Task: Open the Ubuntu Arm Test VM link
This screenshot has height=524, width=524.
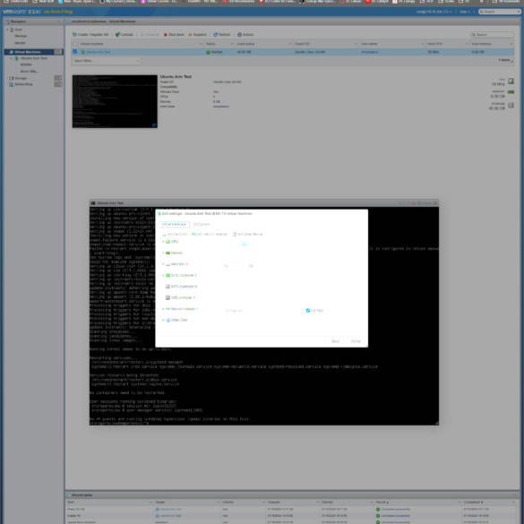Action: (98, 52)
